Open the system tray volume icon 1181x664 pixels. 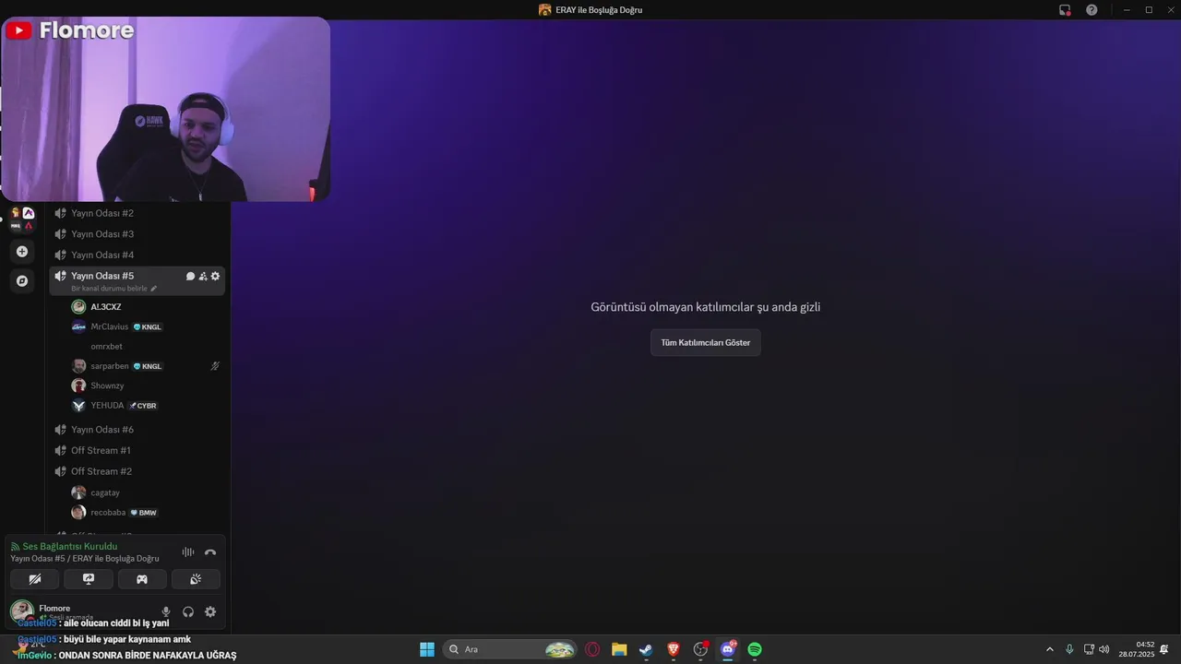click(1104, 649)
